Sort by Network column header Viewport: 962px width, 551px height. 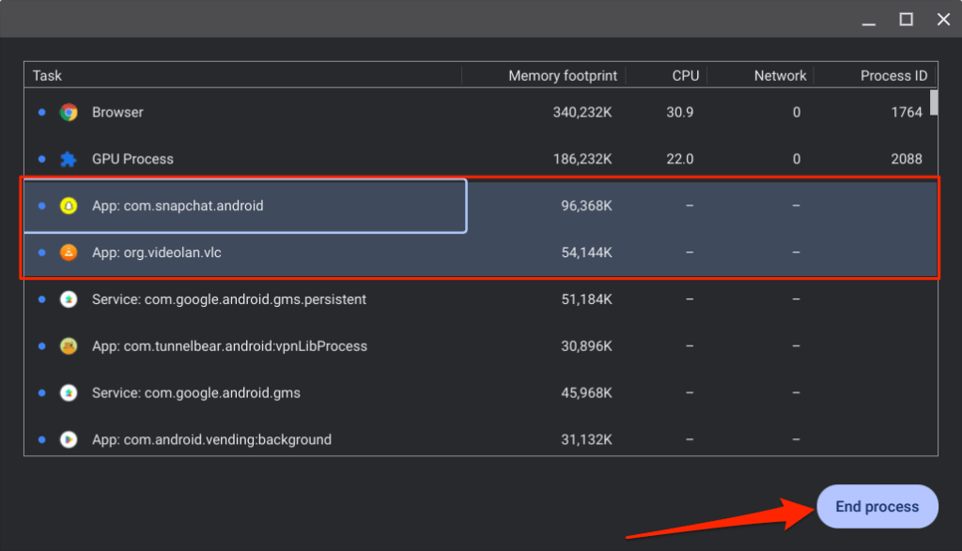780,76
